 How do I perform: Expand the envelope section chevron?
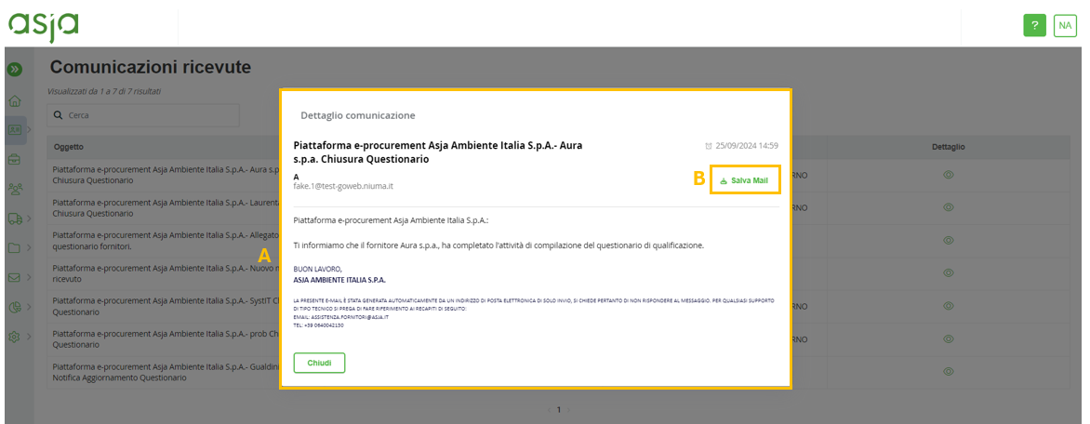[x=29, y=277]
